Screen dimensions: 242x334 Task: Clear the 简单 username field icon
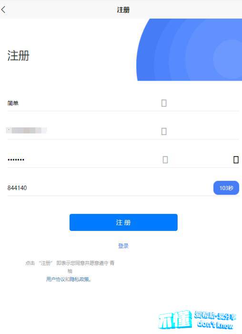[164, 103]
